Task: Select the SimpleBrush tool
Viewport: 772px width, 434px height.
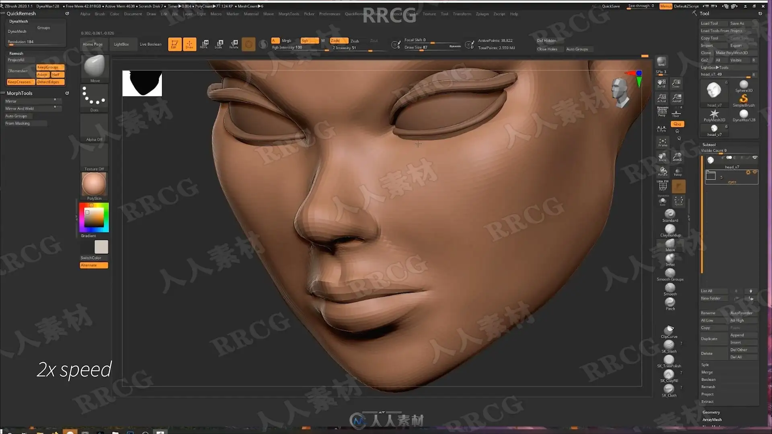Action: coord(743,100)
